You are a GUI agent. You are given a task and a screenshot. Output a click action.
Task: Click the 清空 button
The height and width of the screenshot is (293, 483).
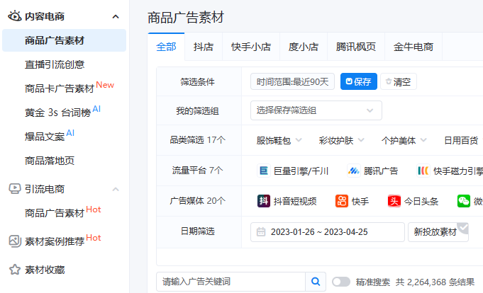pos(399,81)
